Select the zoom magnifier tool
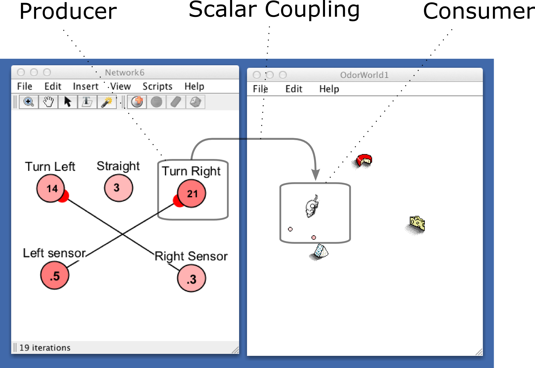This screenshot has width=535, height=368. click(x=29, y=102)
